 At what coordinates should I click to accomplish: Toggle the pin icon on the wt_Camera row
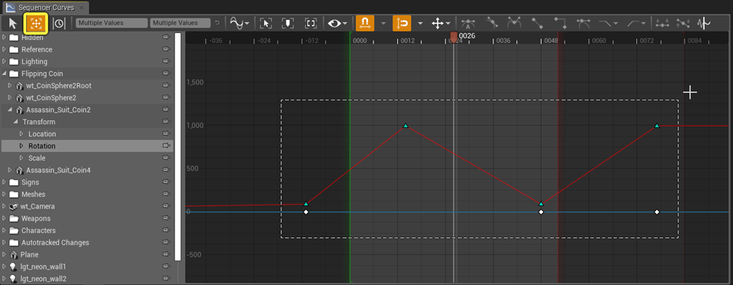166,206
